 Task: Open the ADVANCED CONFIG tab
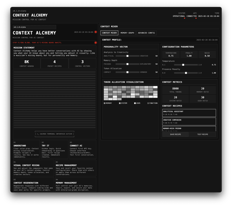(x=146, y=33)
